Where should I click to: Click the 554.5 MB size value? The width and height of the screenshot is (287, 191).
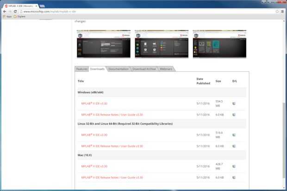[x=219, y=103]
